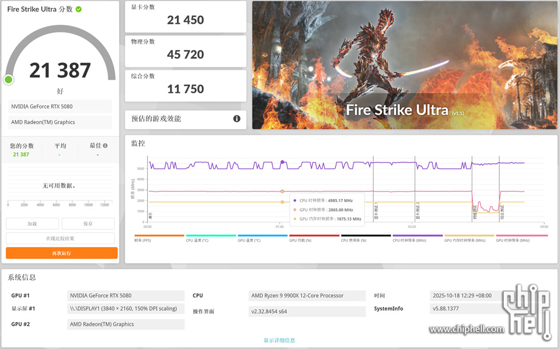Click the black CPU 使用率 legend color bar

point(366,235)
